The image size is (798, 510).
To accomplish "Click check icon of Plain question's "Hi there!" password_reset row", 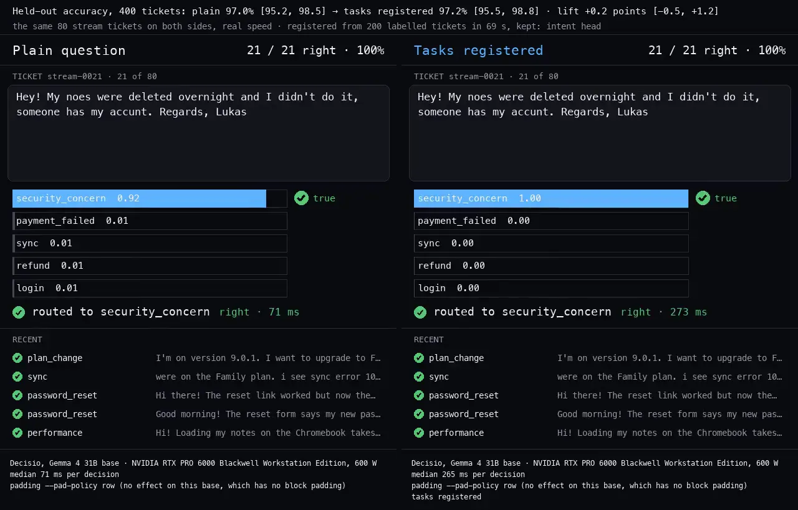I will point(17,395).
